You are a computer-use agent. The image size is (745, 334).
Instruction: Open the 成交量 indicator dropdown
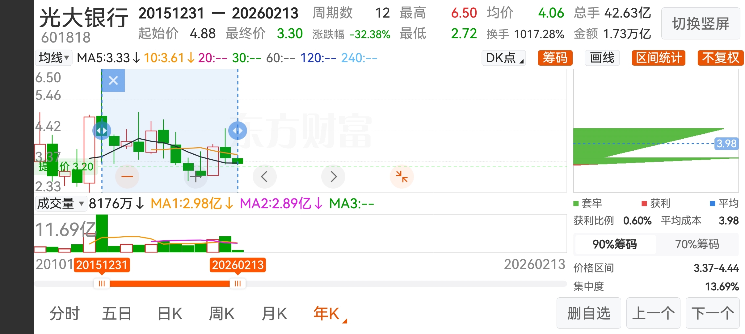(61, 204)
